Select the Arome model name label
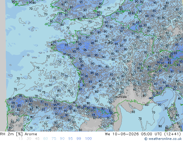 coord(31,134)
